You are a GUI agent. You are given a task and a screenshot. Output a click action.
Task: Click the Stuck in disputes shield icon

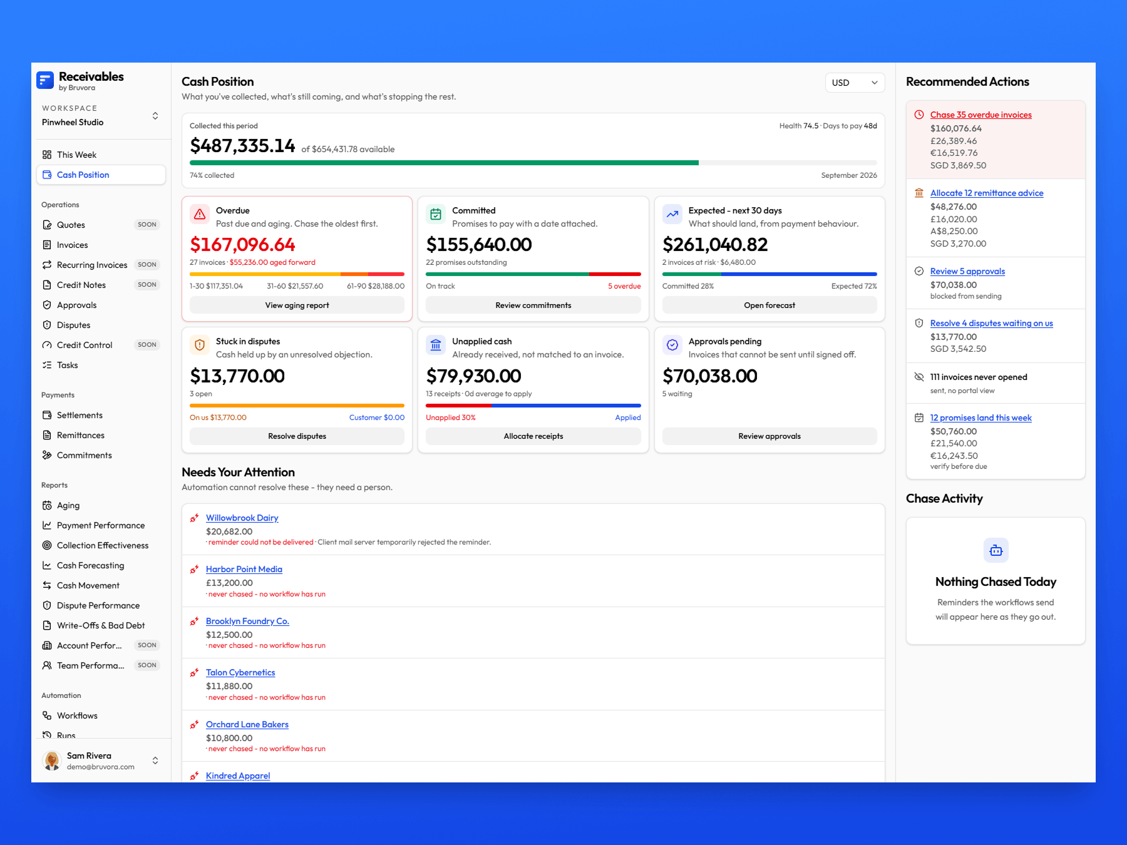point(200,345)
